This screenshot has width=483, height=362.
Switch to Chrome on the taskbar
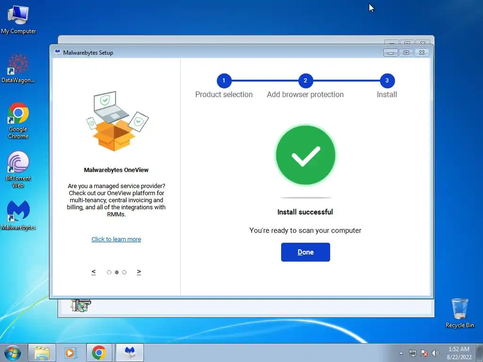click(x=99, y=353)
